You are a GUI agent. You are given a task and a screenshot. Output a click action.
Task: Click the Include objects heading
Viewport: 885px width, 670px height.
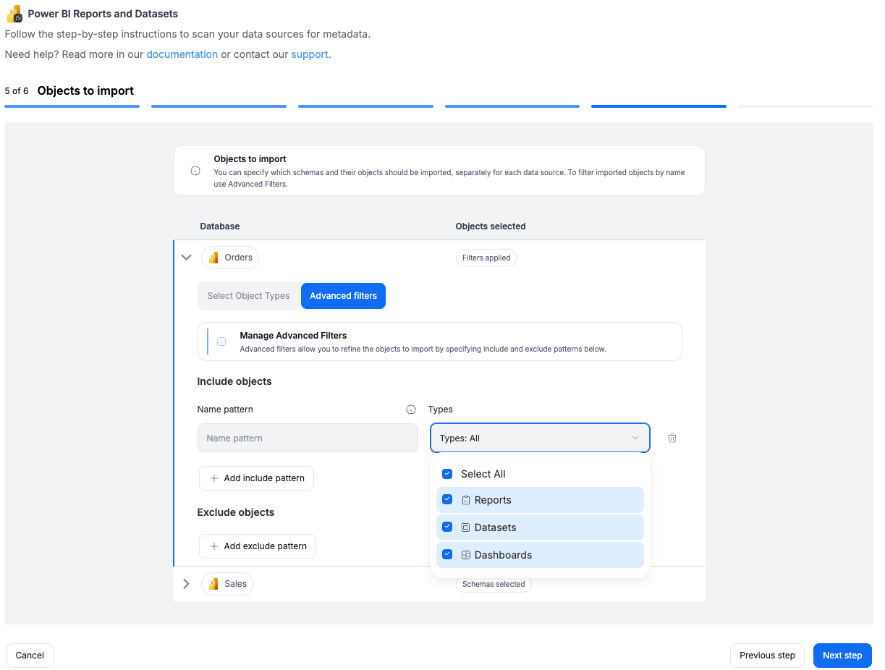click(x=234, y=381)
